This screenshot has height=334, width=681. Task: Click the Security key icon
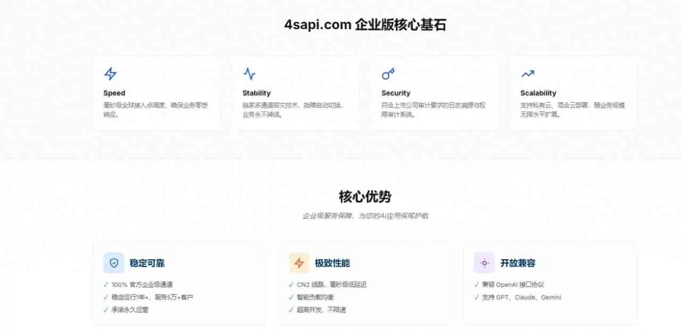pos(388,74)
